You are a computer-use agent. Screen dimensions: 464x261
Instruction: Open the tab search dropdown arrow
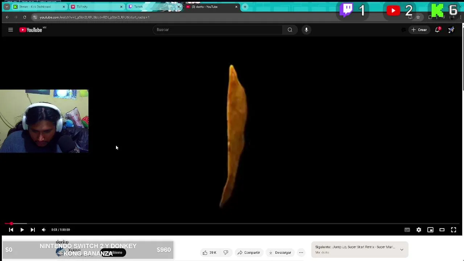[7, 7]
